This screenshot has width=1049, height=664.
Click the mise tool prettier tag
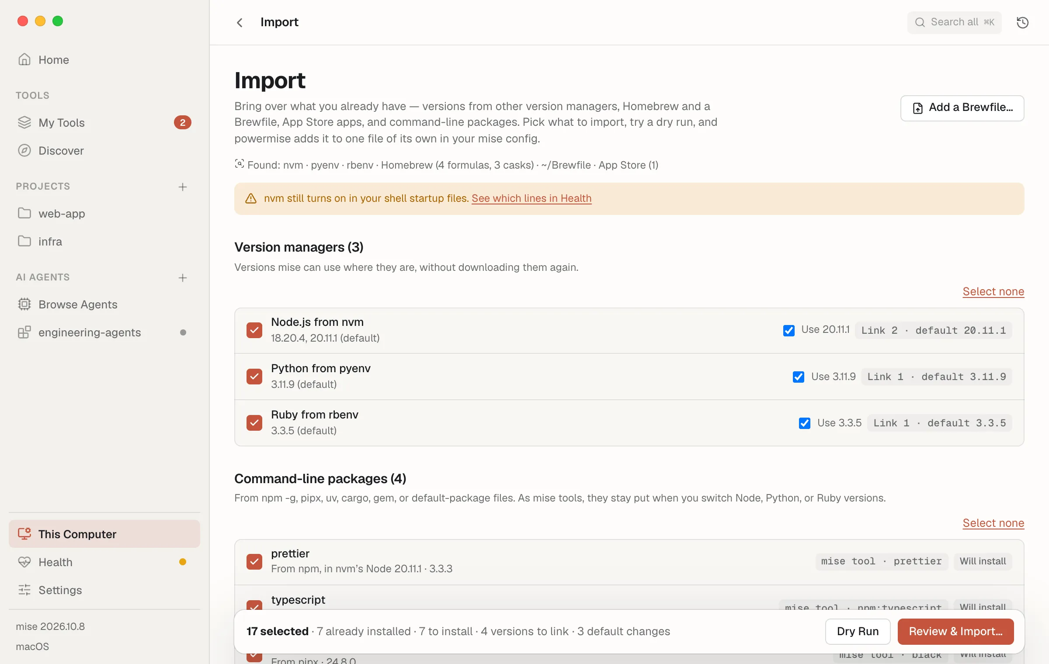pos(881,561)
